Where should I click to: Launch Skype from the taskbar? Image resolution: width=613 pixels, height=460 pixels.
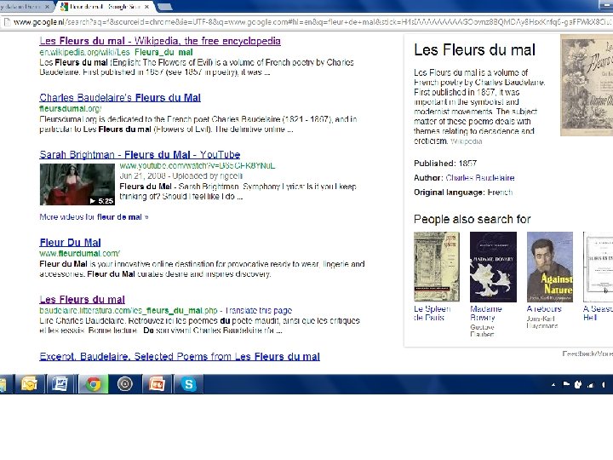[188, 384]
